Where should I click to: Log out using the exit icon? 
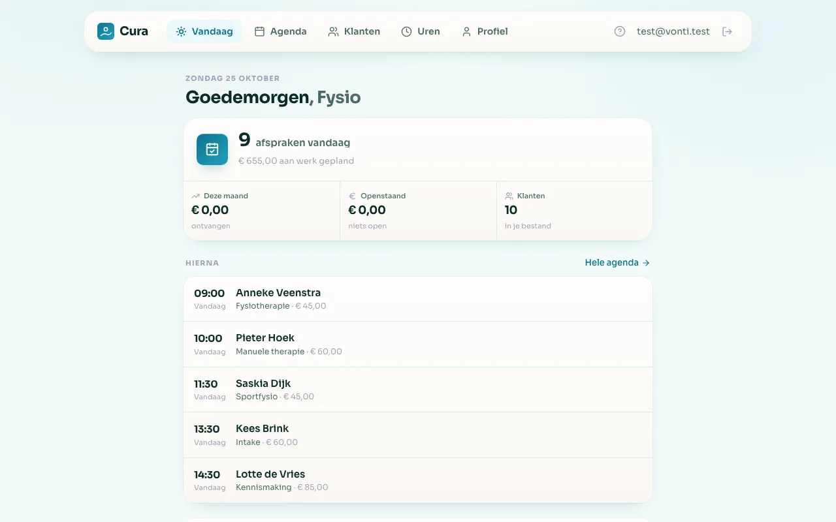tap(727, 31)
